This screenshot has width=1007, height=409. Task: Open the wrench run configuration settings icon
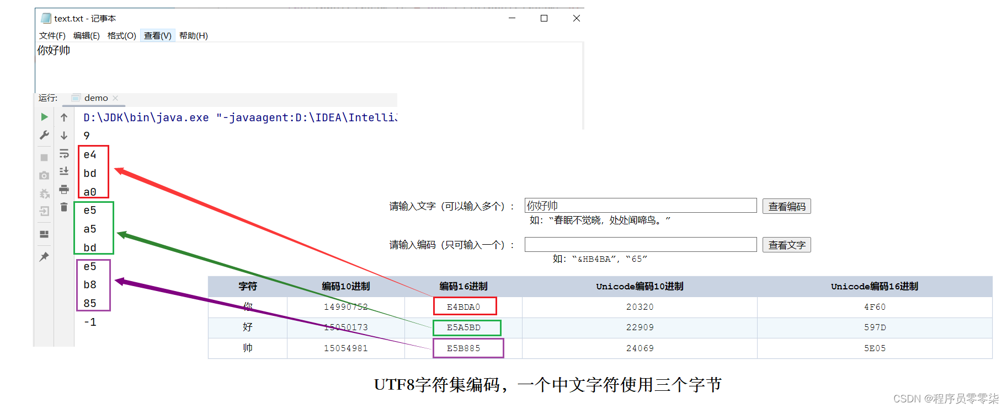(x=44, y=135)
